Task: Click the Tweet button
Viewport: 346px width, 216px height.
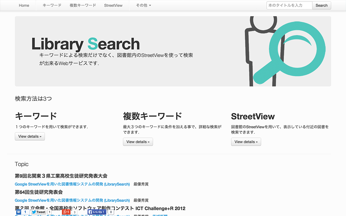Action: (39, 212)
